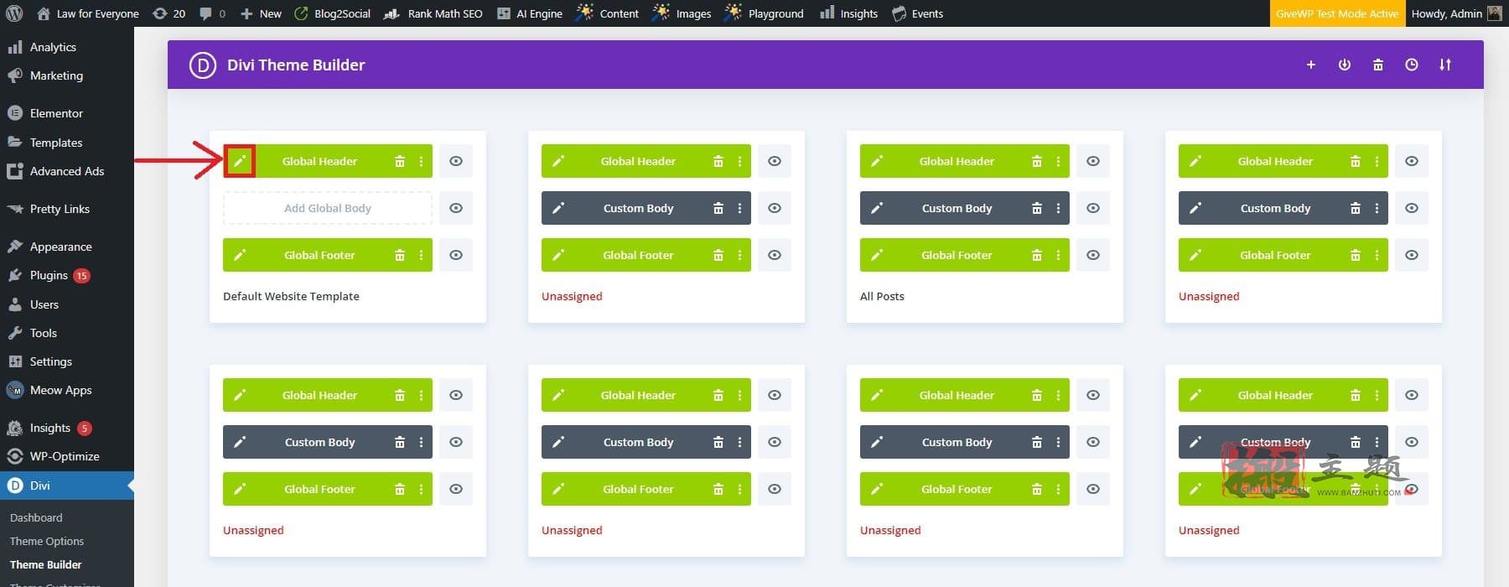The image size is (1509, 587).
Task: Edit Global Header in All Posts template
Action: (x=877, y=161)
